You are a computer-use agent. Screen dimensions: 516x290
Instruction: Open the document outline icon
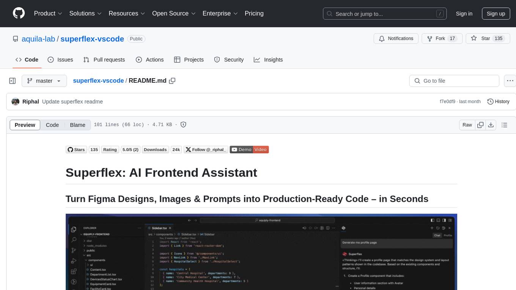(x=504, y=125)
